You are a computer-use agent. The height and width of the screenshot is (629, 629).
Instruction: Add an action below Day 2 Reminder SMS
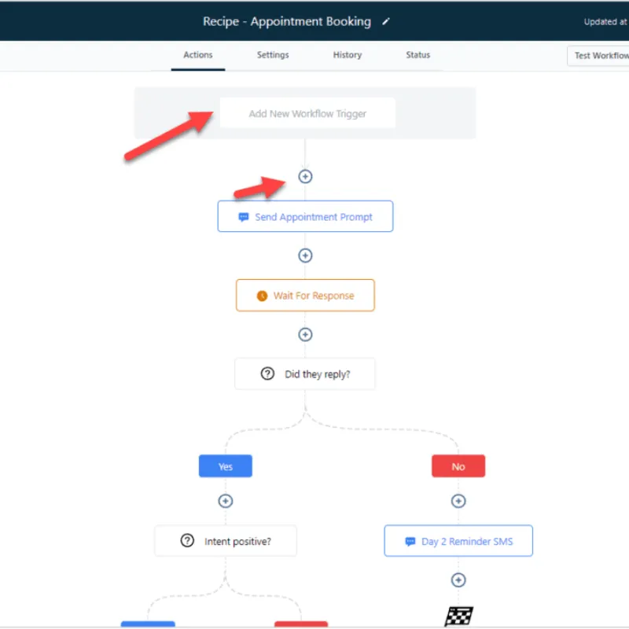[458, 580]
